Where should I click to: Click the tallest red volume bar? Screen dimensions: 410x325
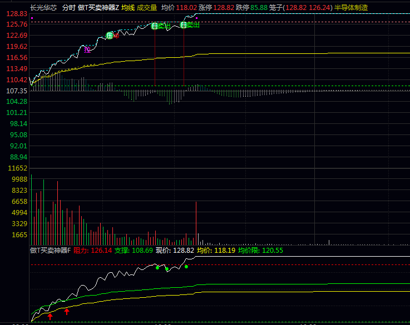pyautogui.click(x=196, y=223)
